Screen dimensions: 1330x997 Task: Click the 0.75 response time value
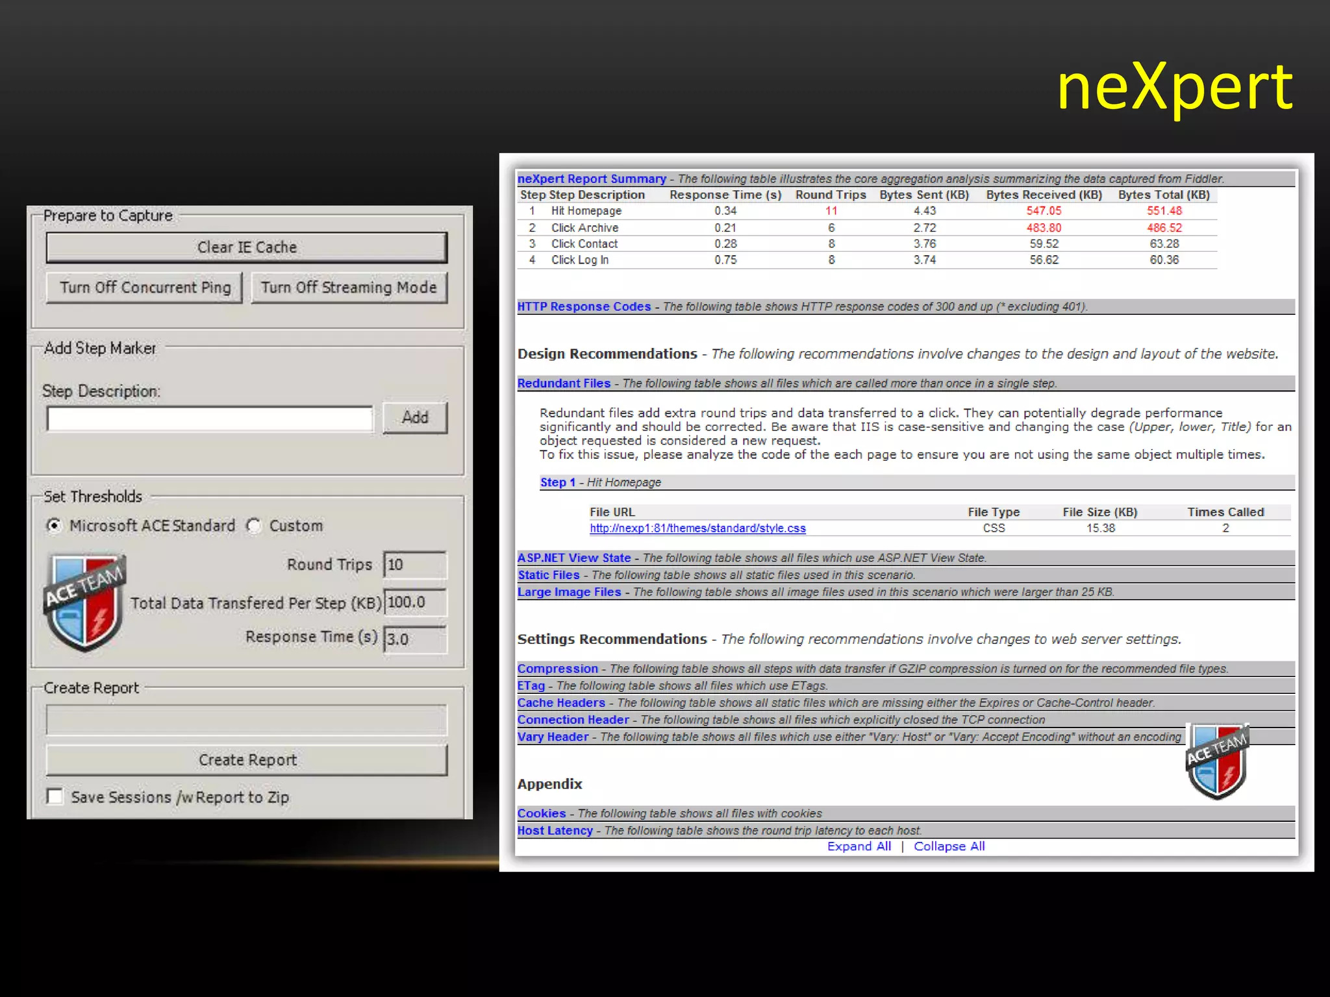click(725, 260)
